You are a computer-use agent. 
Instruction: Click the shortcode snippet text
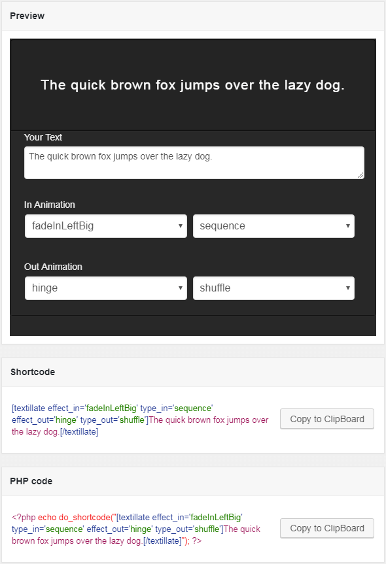(140, 420)
